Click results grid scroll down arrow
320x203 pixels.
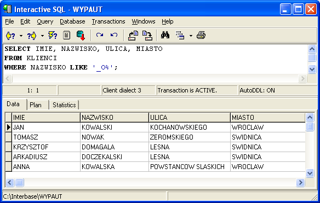tap(310, 173)
